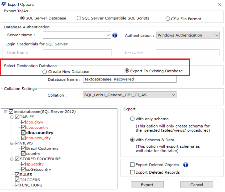Click the Cancel button
This screenshot has width=225, height=192.
pos(197,185)
